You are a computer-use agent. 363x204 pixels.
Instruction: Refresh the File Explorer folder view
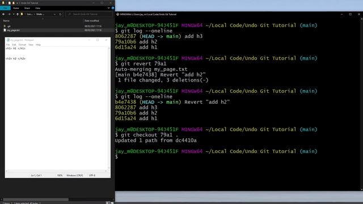point(60,14)
